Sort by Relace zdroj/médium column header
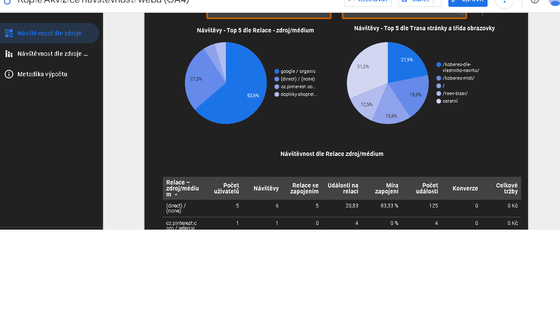Image resolution: width=560 pixels, height=334 pixels. coord(182,188)
